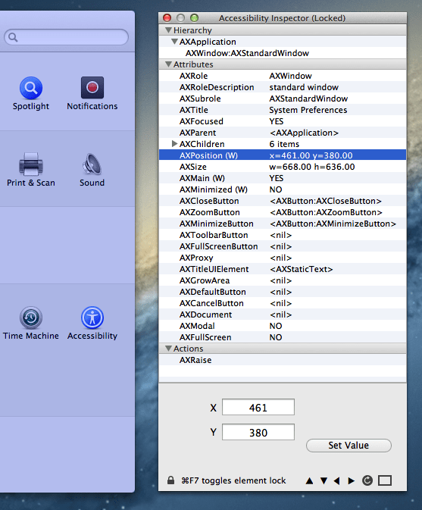Open the Notifications preference pane
Image resolution: width=422 pixels, height=510 pixels.
92,93
